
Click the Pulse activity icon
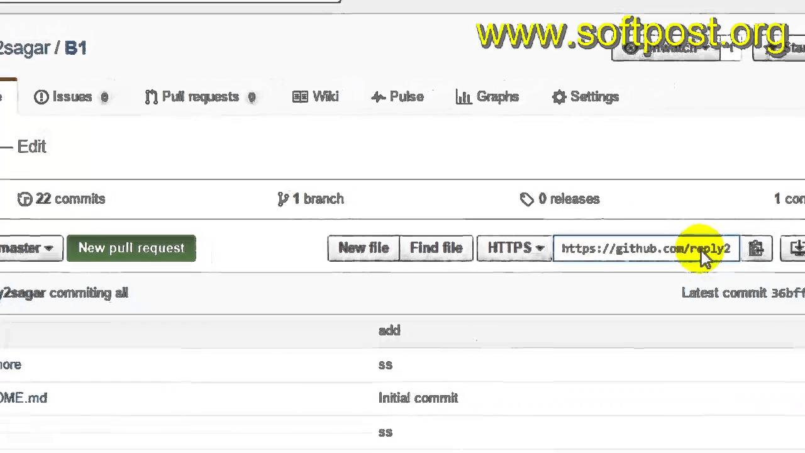pos(378,97)
